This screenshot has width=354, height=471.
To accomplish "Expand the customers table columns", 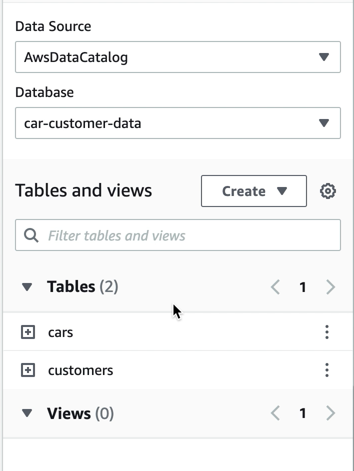I will (x=28, y=370).
